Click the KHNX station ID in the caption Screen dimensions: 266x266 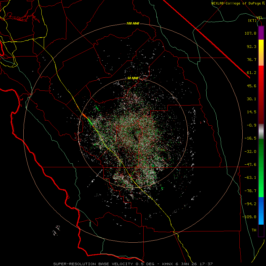click(x=168, y=264)
